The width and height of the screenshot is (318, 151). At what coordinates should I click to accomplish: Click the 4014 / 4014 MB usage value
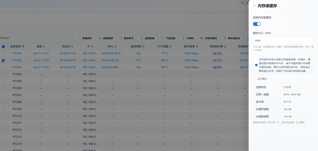tap(292, 95)
